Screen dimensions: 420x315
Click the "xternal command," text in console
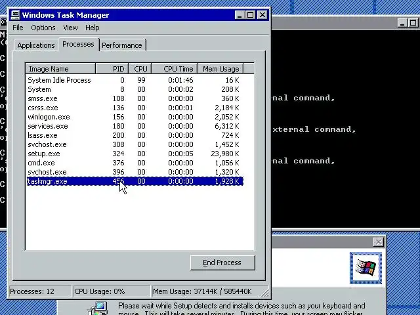click(x=314, y=129)
